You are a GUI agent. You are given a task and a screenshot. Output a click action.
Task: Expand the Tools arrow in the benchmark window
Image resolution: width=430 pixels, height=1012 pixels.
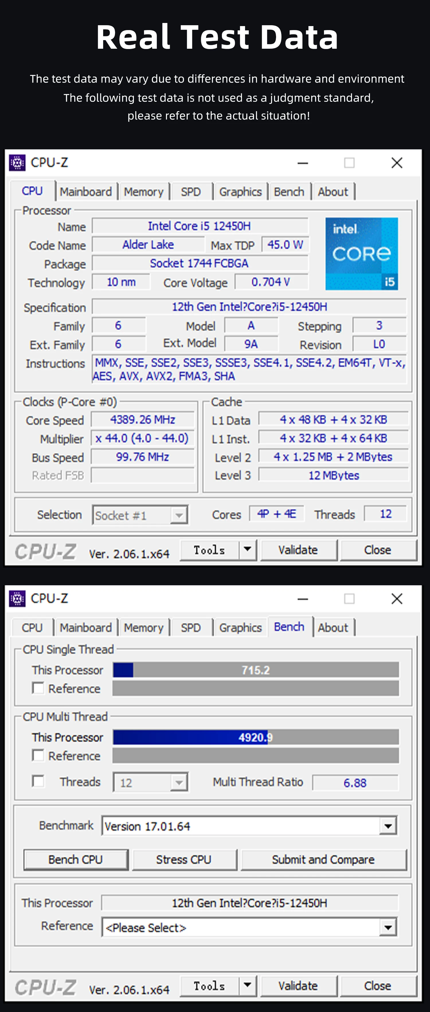pos(248,985)
